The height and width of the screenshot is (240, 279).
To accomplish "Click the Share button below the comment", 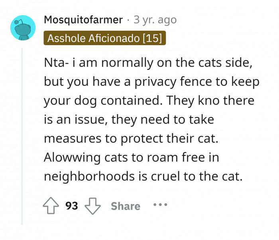I will coord(126,206).
